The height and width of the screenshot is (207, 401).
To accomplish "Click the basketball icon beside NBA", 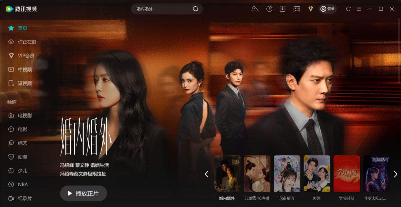I will (11, 184).
